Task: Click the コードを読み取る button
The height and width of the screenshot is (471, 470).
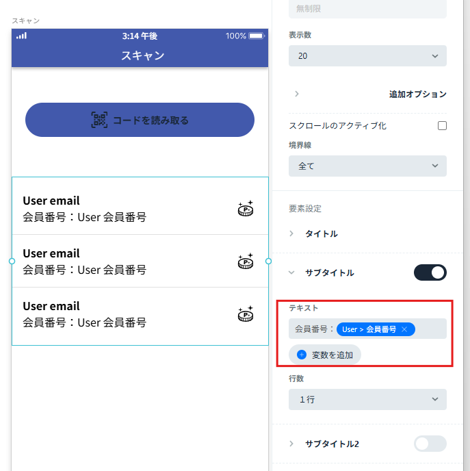Action: coord(140,120)
